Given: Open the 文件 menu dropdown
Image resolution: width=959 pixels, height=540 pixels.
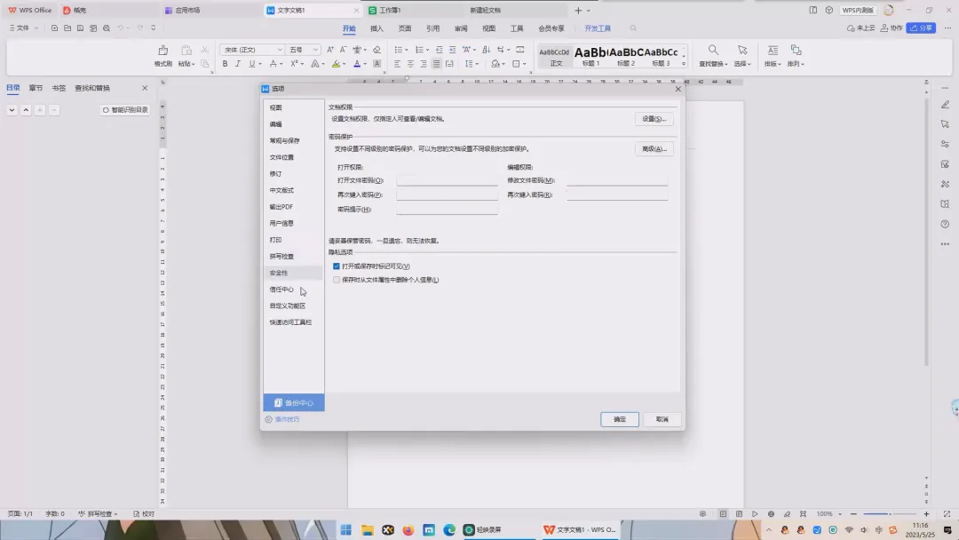Looking at the screenshot, I should tap(23, 28).
